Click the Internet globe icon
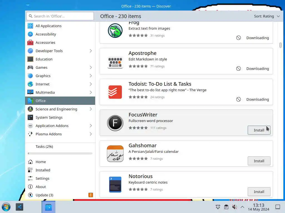The height and width of the screenshot is (213, 285). (x=30, y=84)
